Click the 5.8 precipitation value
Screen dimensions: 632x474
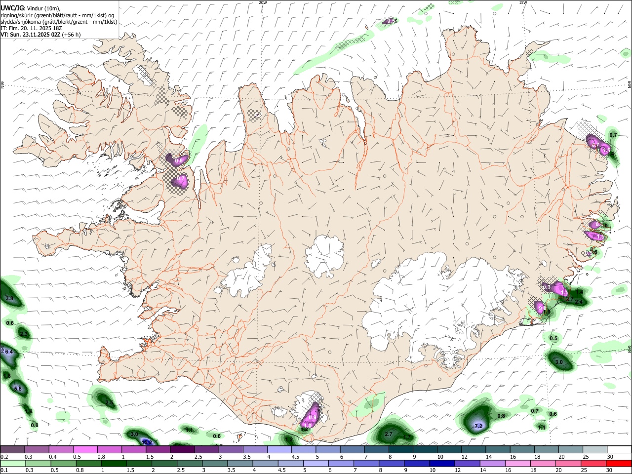(18, 389)
